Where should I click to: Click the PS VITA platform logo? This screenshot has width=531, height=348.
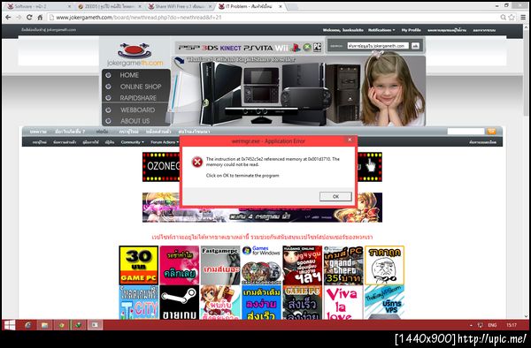[258, 48]
